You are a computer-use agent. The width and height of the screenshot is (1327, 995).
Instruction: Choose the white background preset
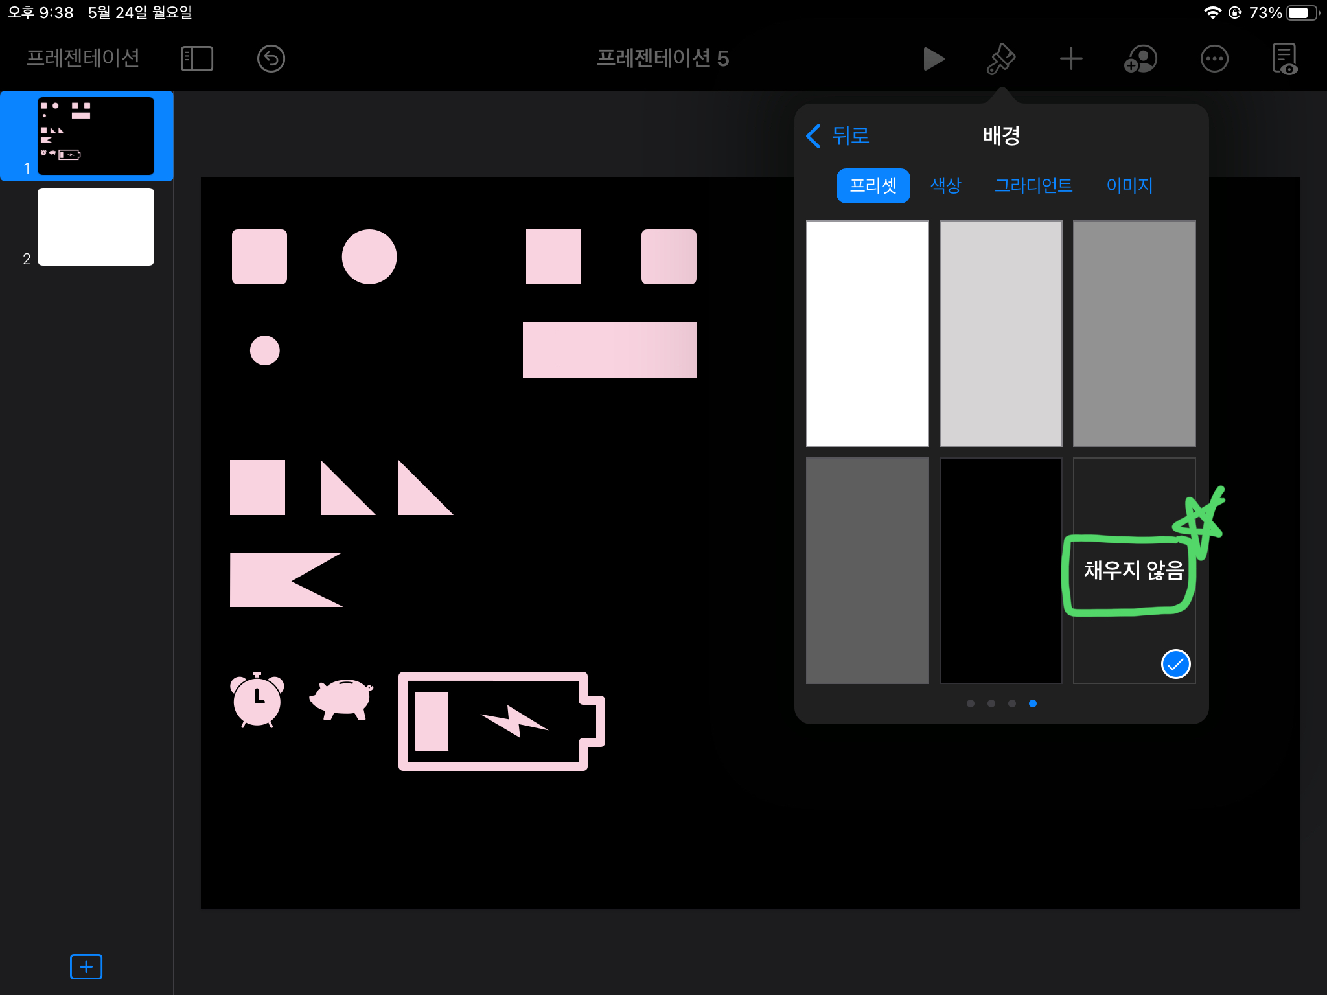click(x=867, y=334)
